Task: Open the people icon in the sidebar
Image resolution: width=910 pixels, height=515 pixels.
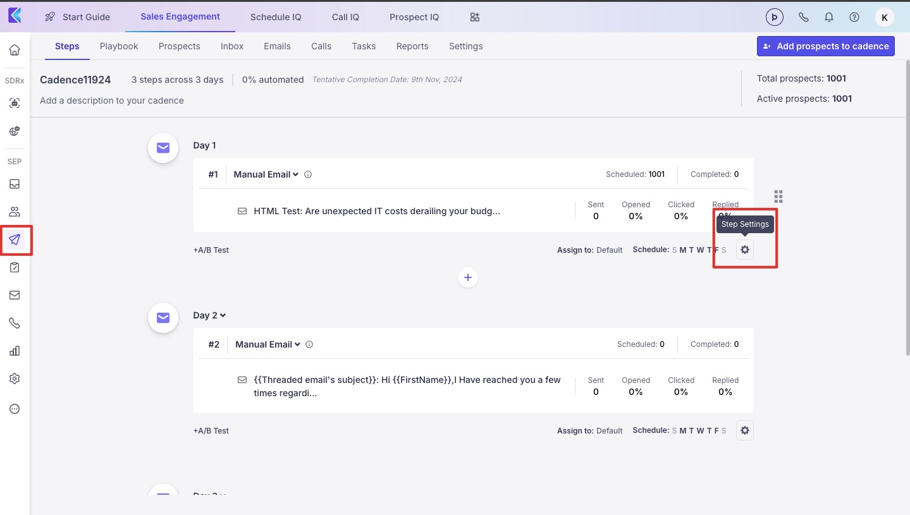Action: click(x=15, y=212)
